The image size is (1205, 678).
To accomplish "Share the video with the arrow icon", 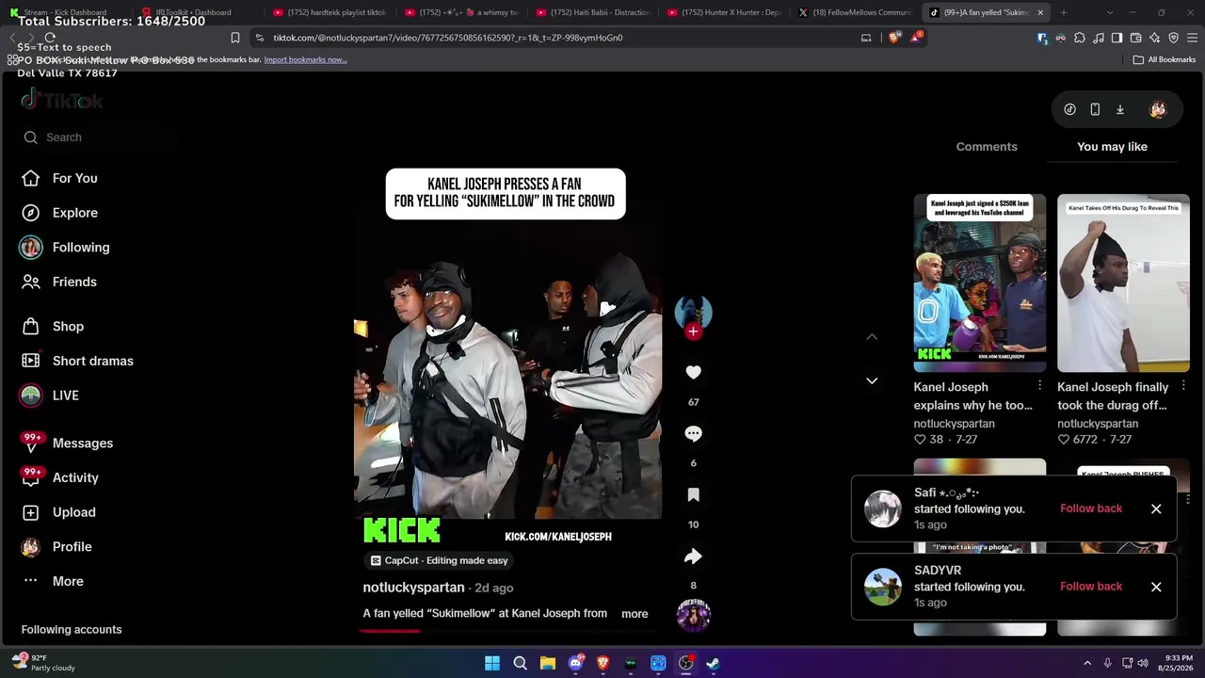I will [x=693, y=557].
